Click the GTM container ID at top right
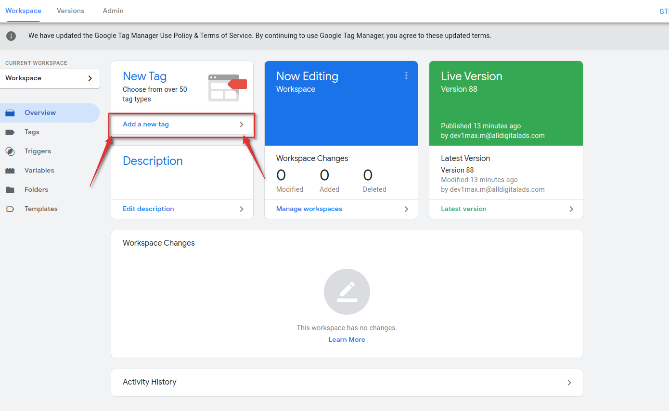This screenshot has height=411, width=669. [x=664, y=12]
